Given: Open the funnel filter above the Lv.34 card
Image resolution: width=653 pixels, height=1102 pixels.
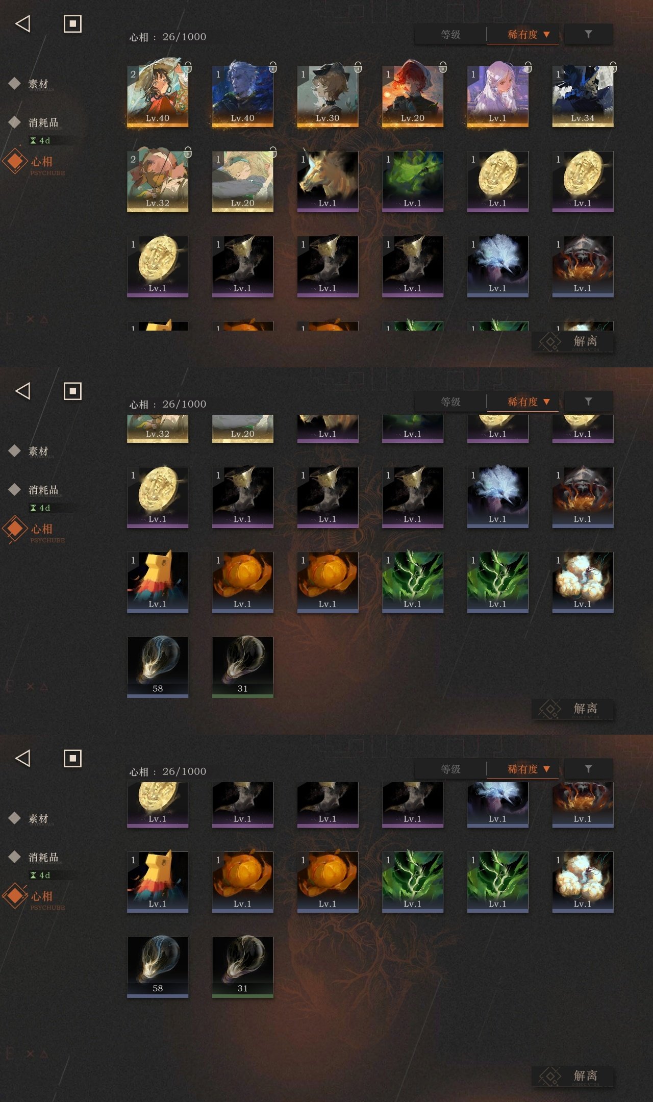Looking at the screenshot, I should click(588, 35).
